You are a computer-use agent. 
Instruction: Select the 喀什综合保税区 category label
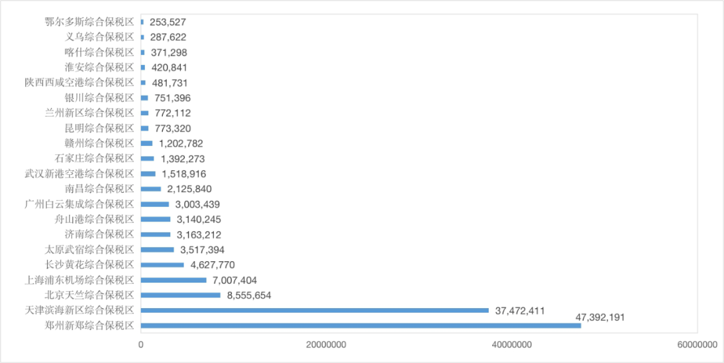[104, 52]
